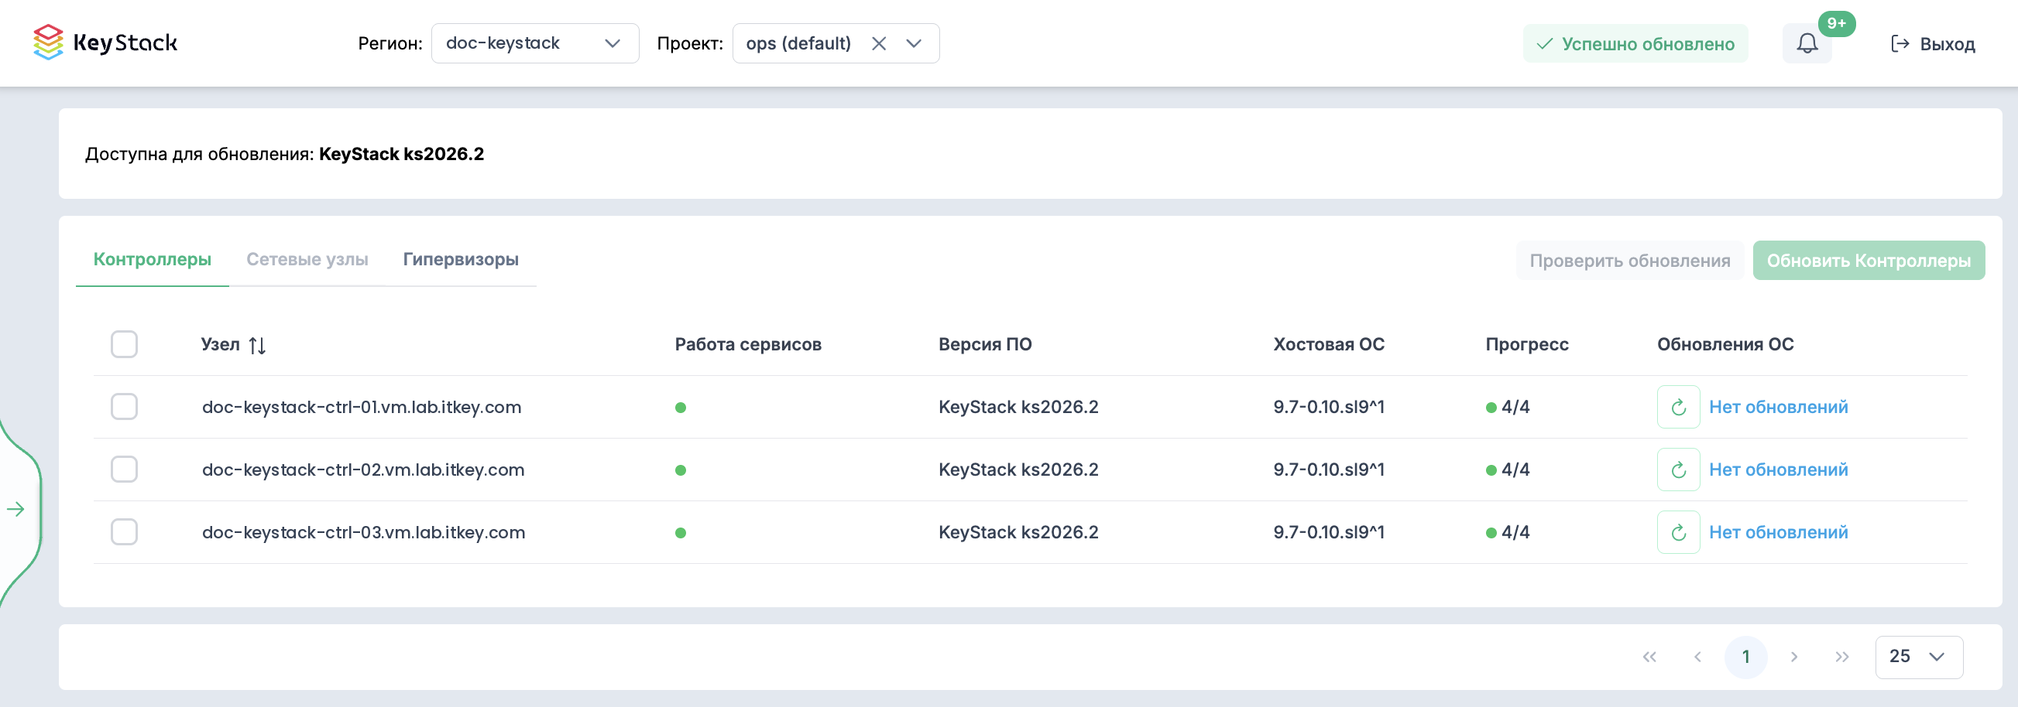The width and height of the screenshot is (2018, 707).
Task: Refresh OS updates for ctrl-01 node
Action: click(1678, 407)
